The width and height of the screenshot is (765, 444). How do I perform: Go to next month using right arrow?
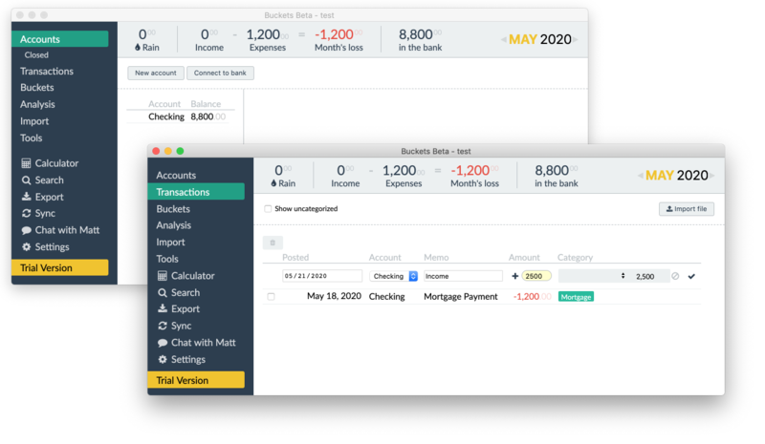[x=713, y=176]
